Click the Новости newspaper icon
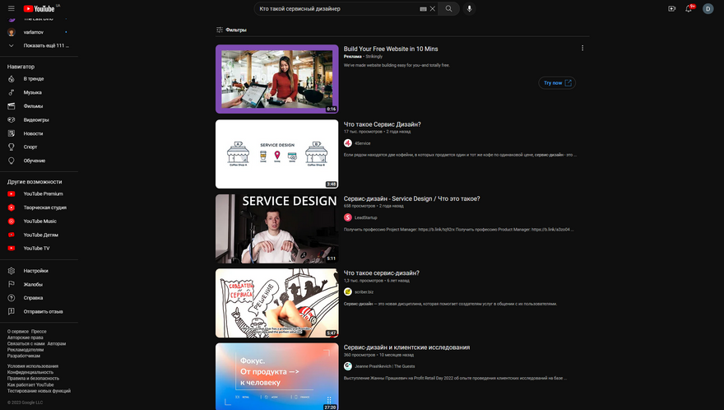Screen dimensions: 724x410 [12, 133]
